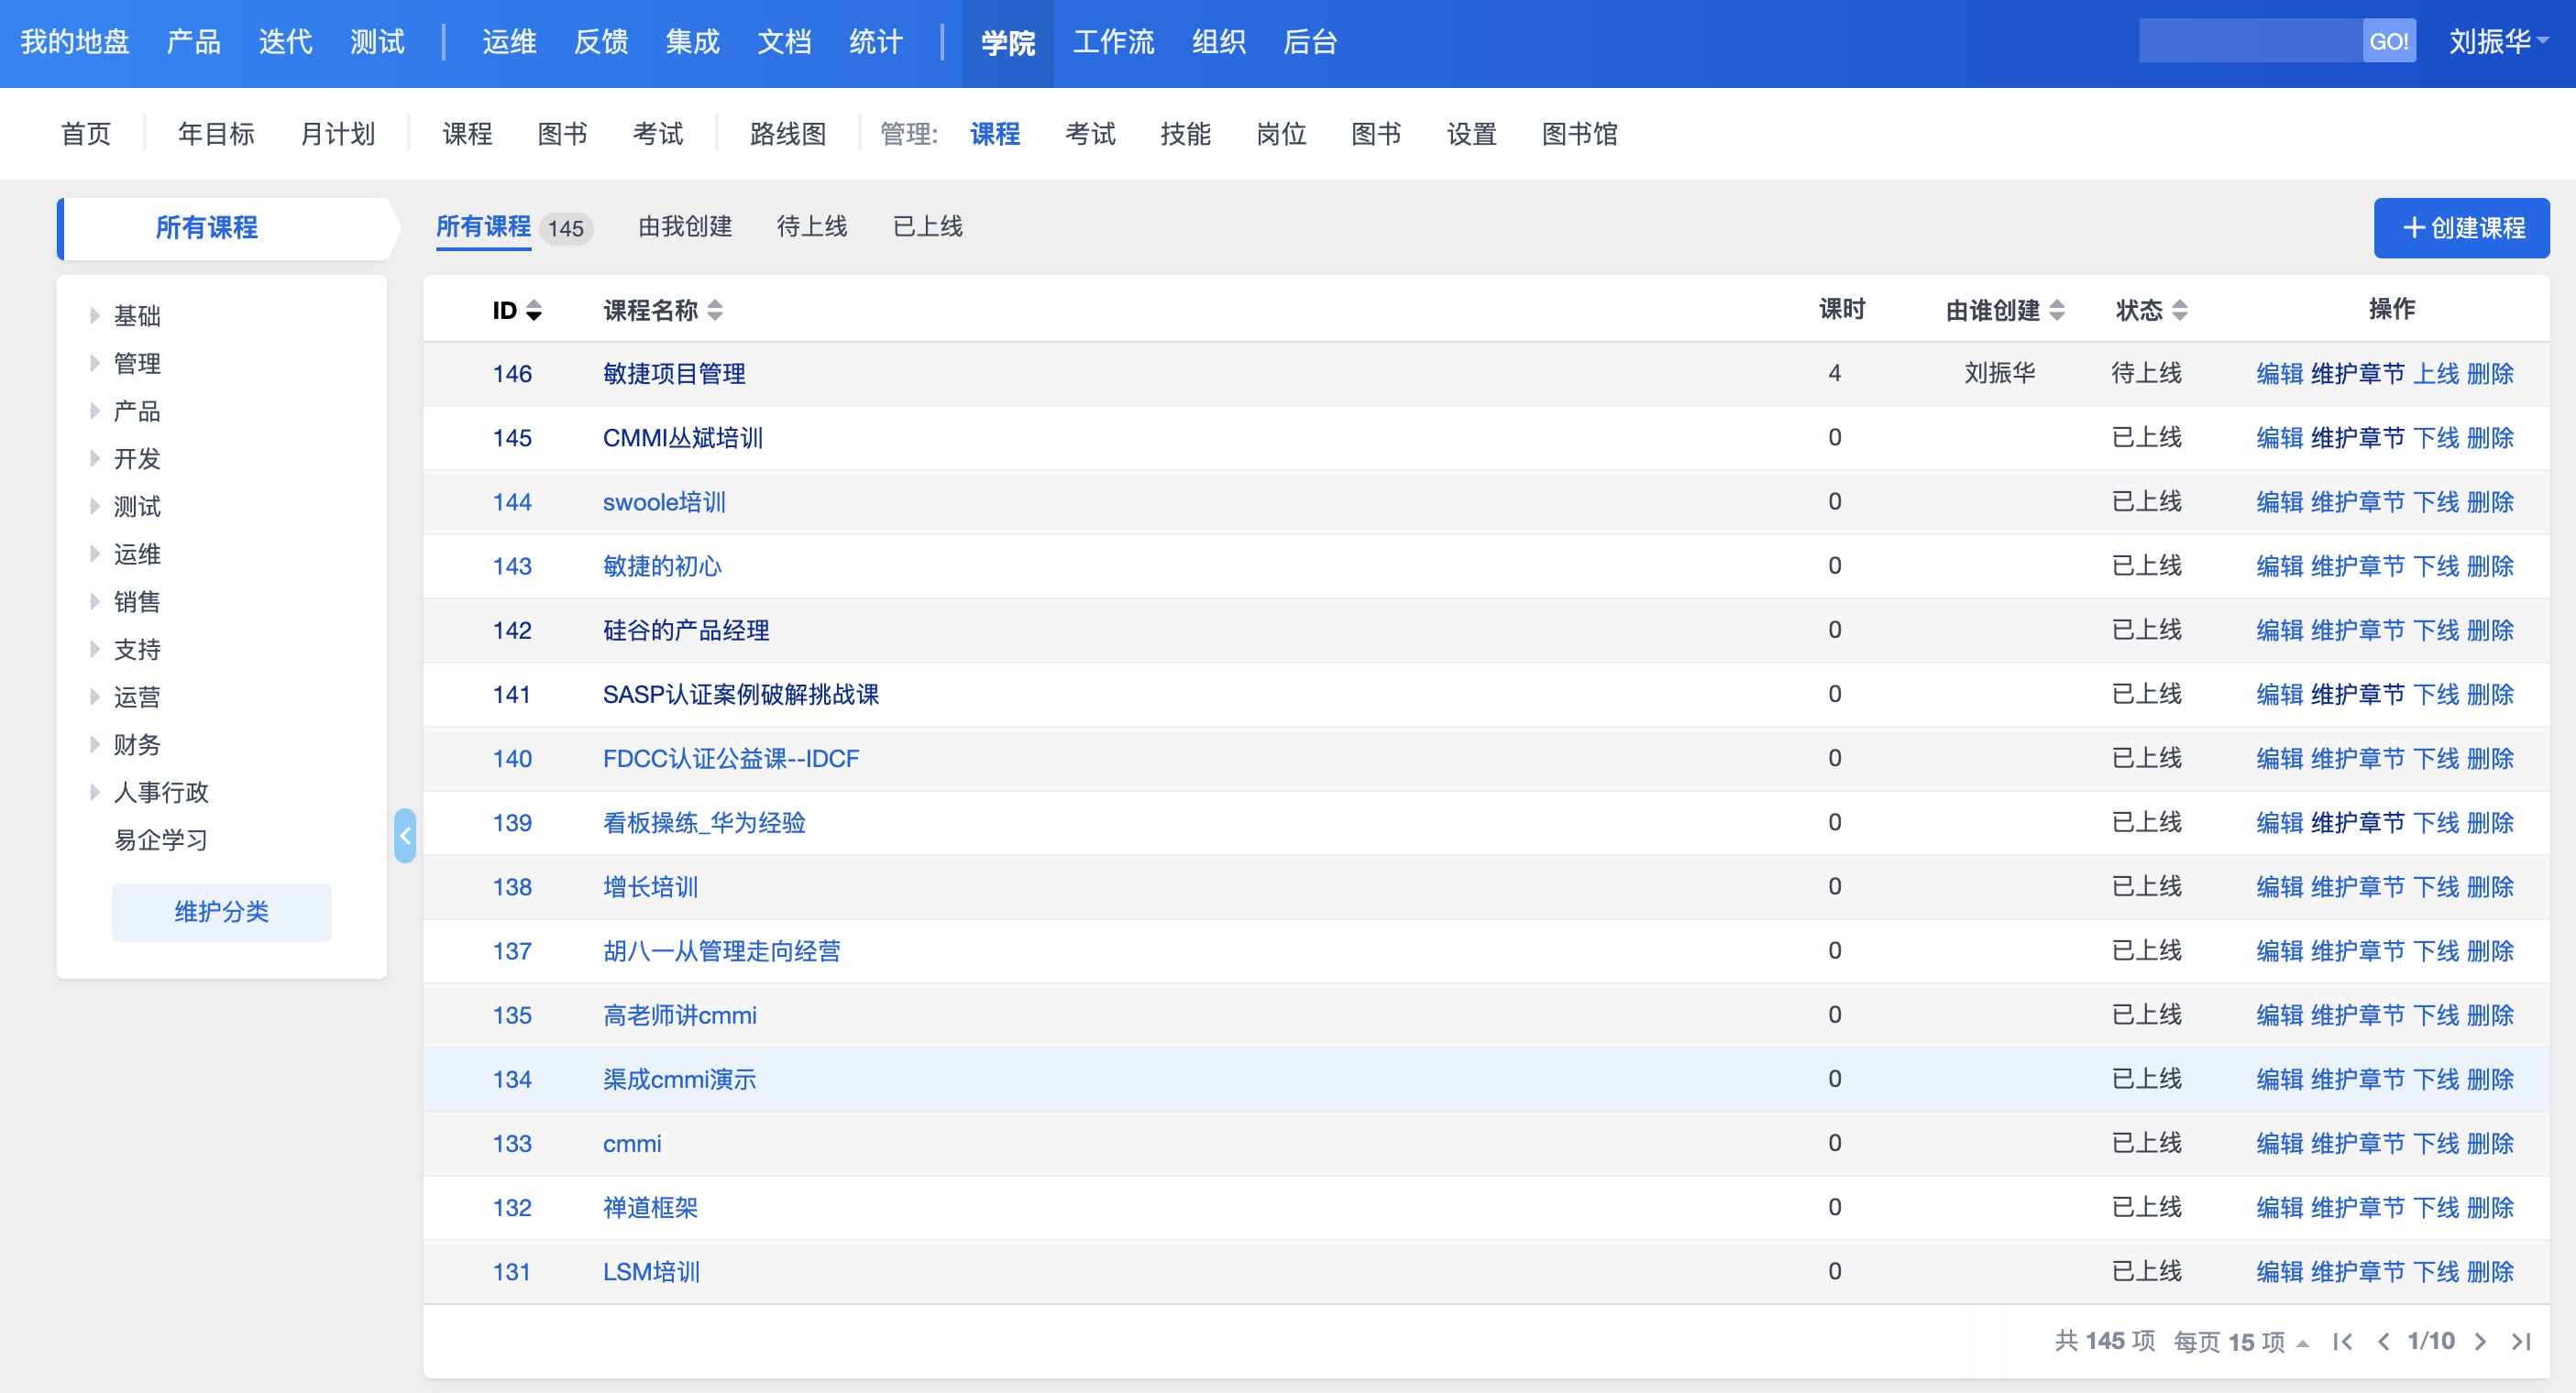Sort the table by ID column
The height and width of the screenshot is (1393, 2576).
(x=516, y=310)
